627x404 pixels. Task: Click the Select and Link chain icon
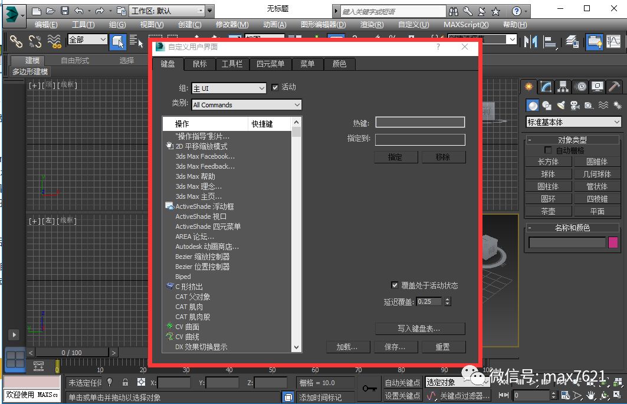[x=16, y=41]
